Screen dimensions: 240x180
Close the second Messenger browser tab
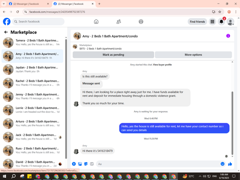click(93, 4)
